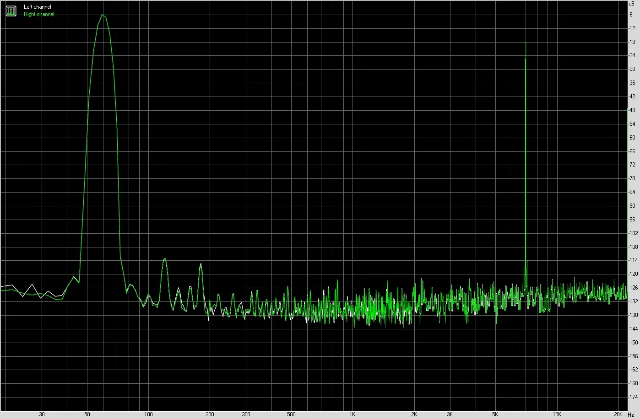Click the -54 dB scale label

[632, 124]
